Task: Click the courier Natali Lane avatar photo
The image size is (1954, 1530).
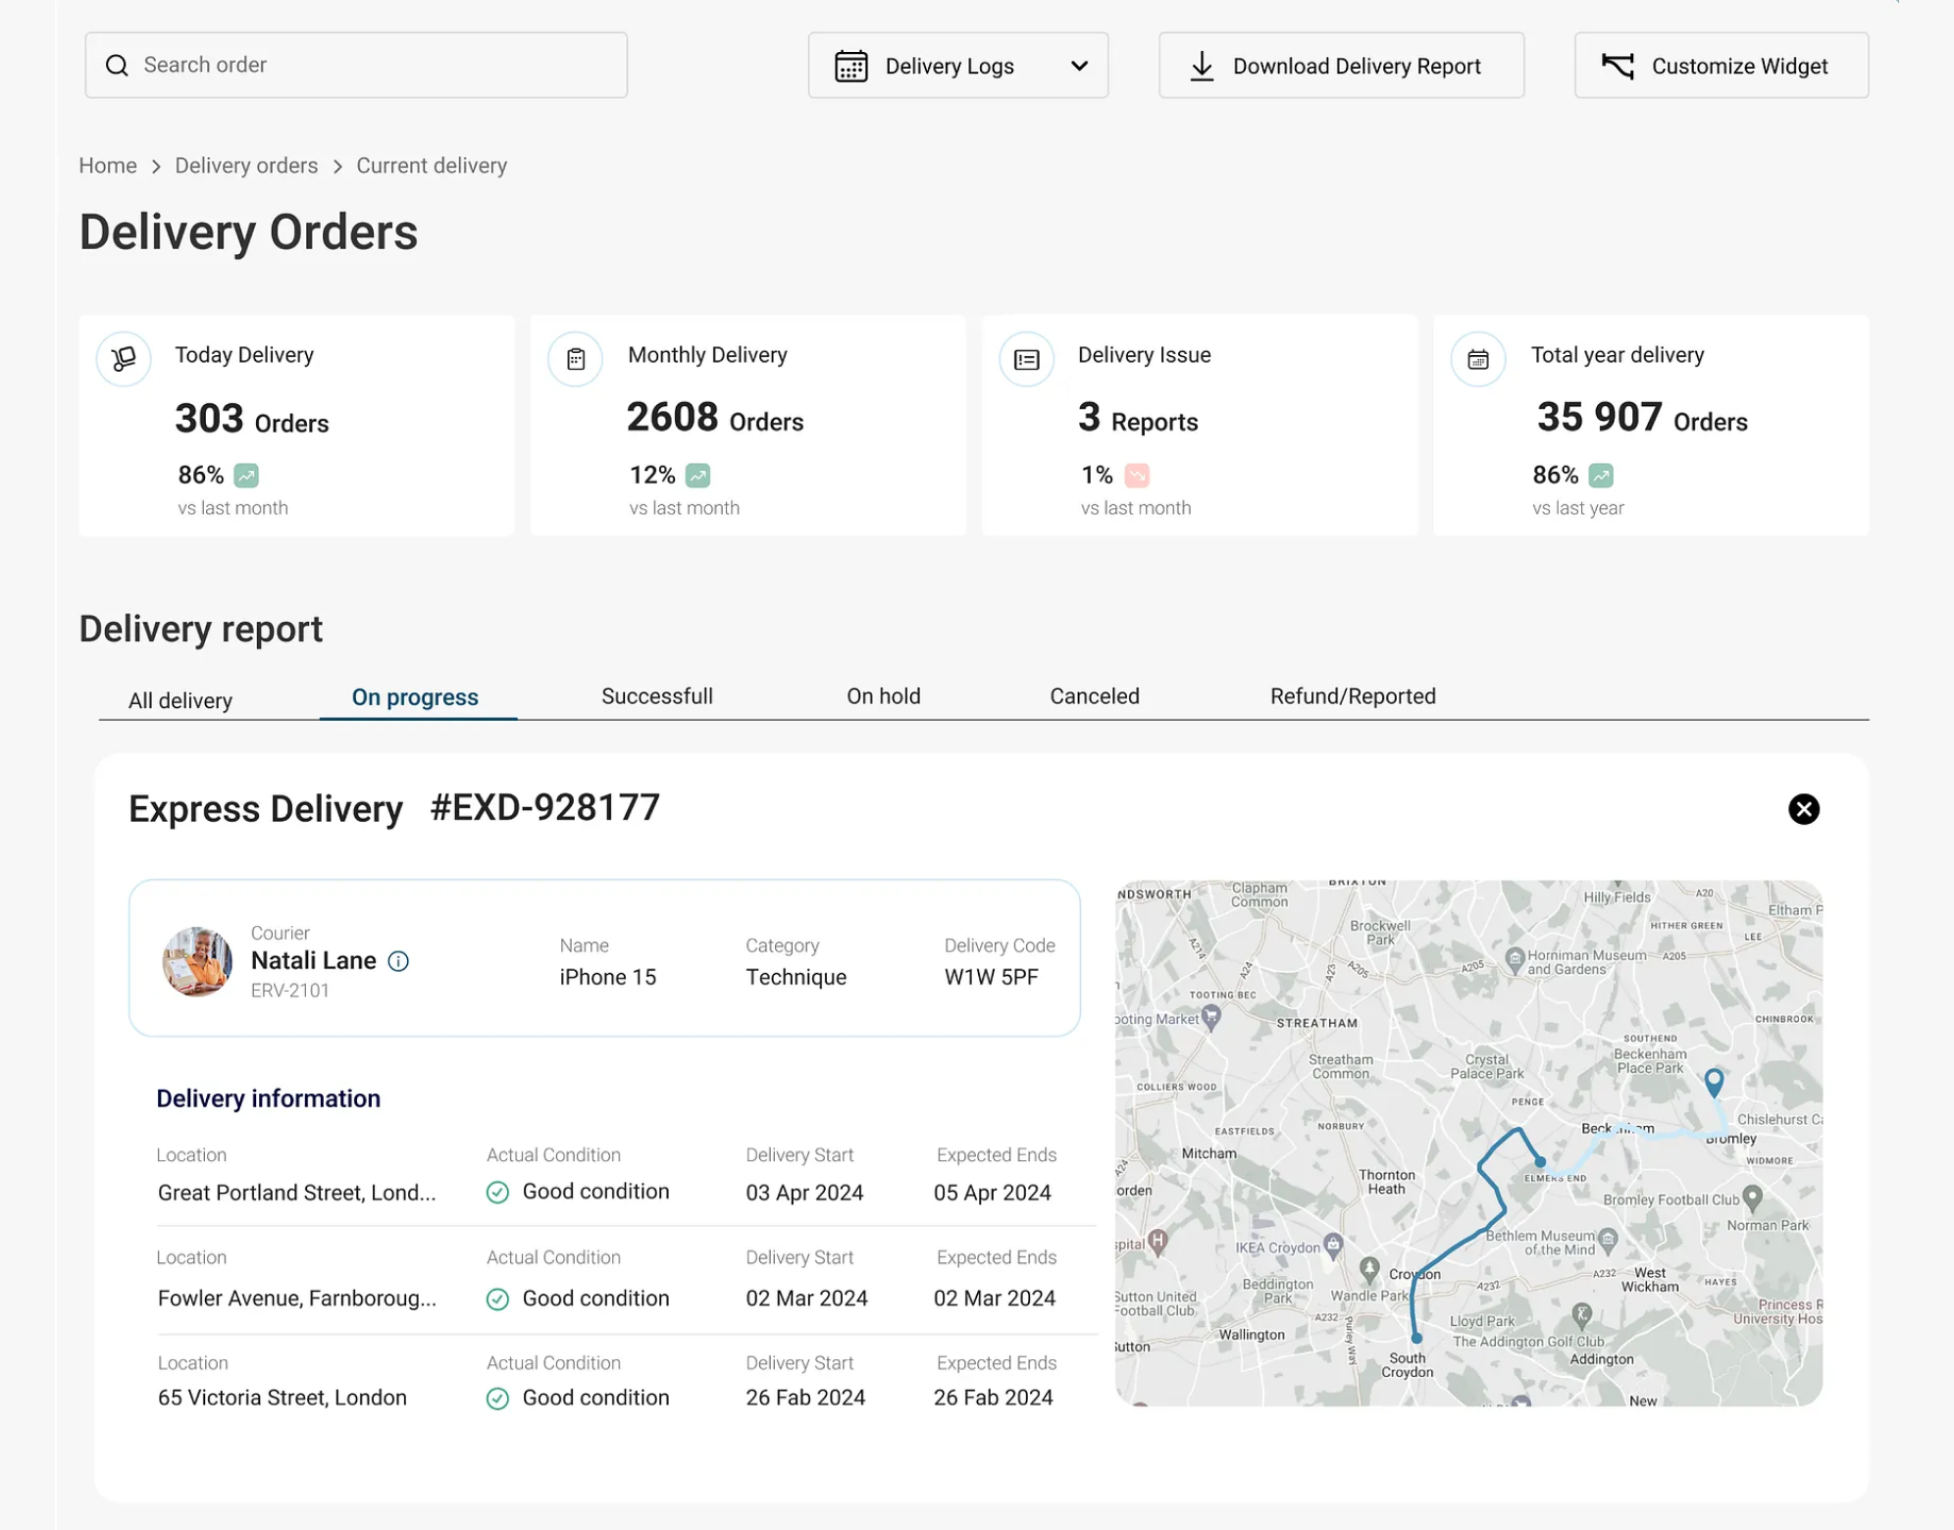Action: click(197, 961)
